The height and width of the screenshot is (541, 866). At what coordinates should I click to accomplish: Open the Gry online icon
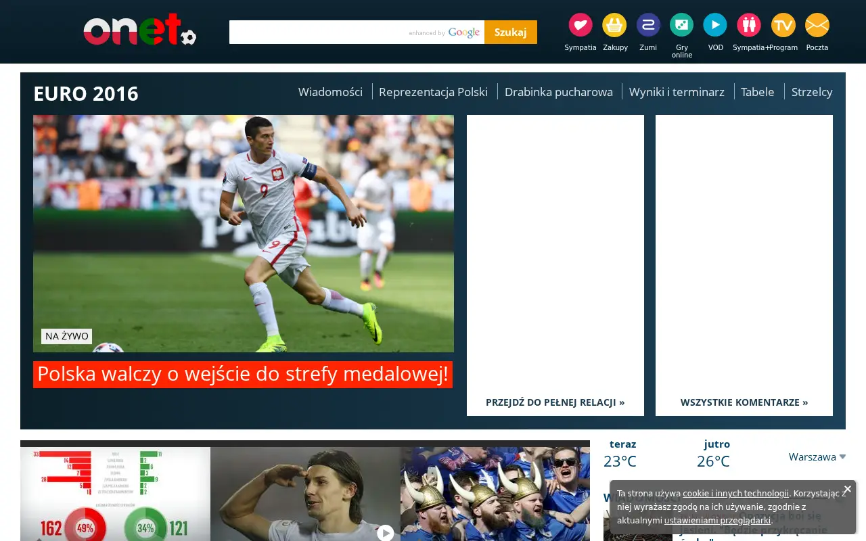(682, 25)
